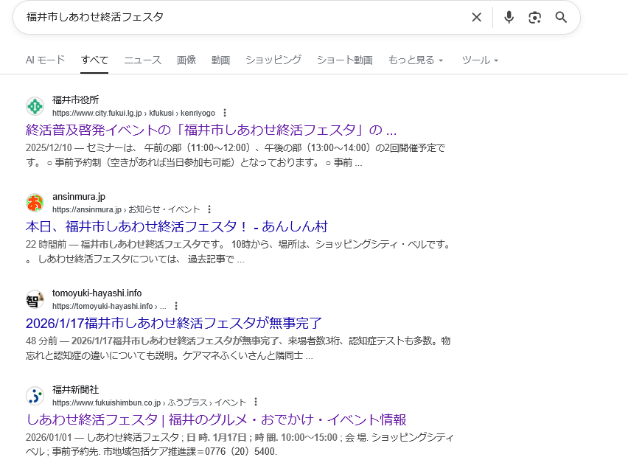
Task: Switch to the ニュース tab
Action: [142, 60]
